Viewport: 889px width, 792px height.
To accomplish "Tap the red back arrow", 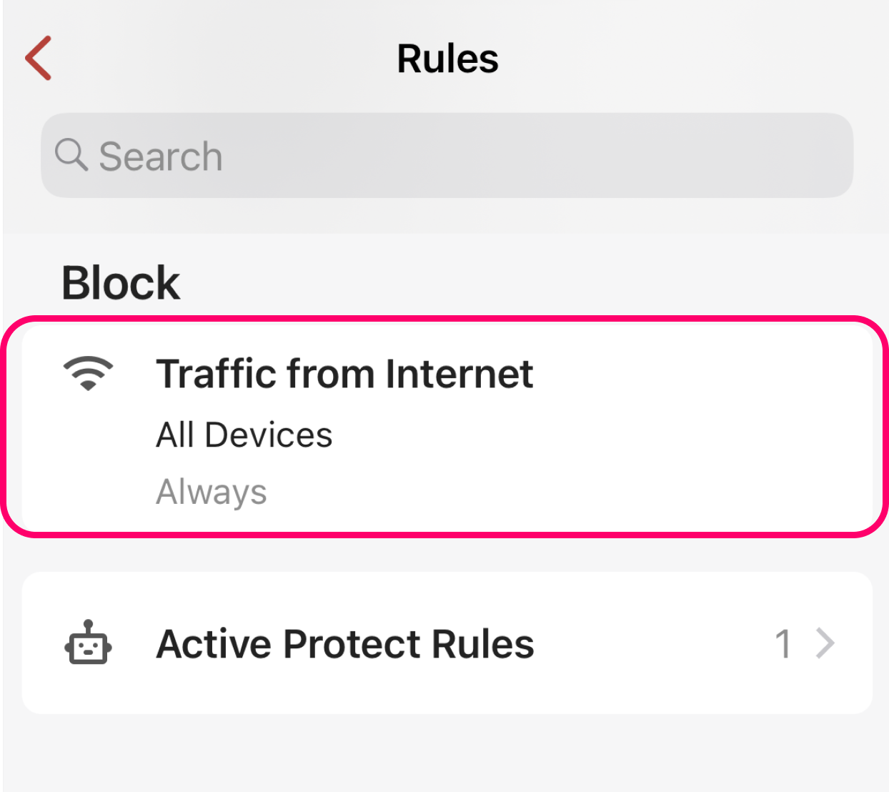I will click(39, 58).
